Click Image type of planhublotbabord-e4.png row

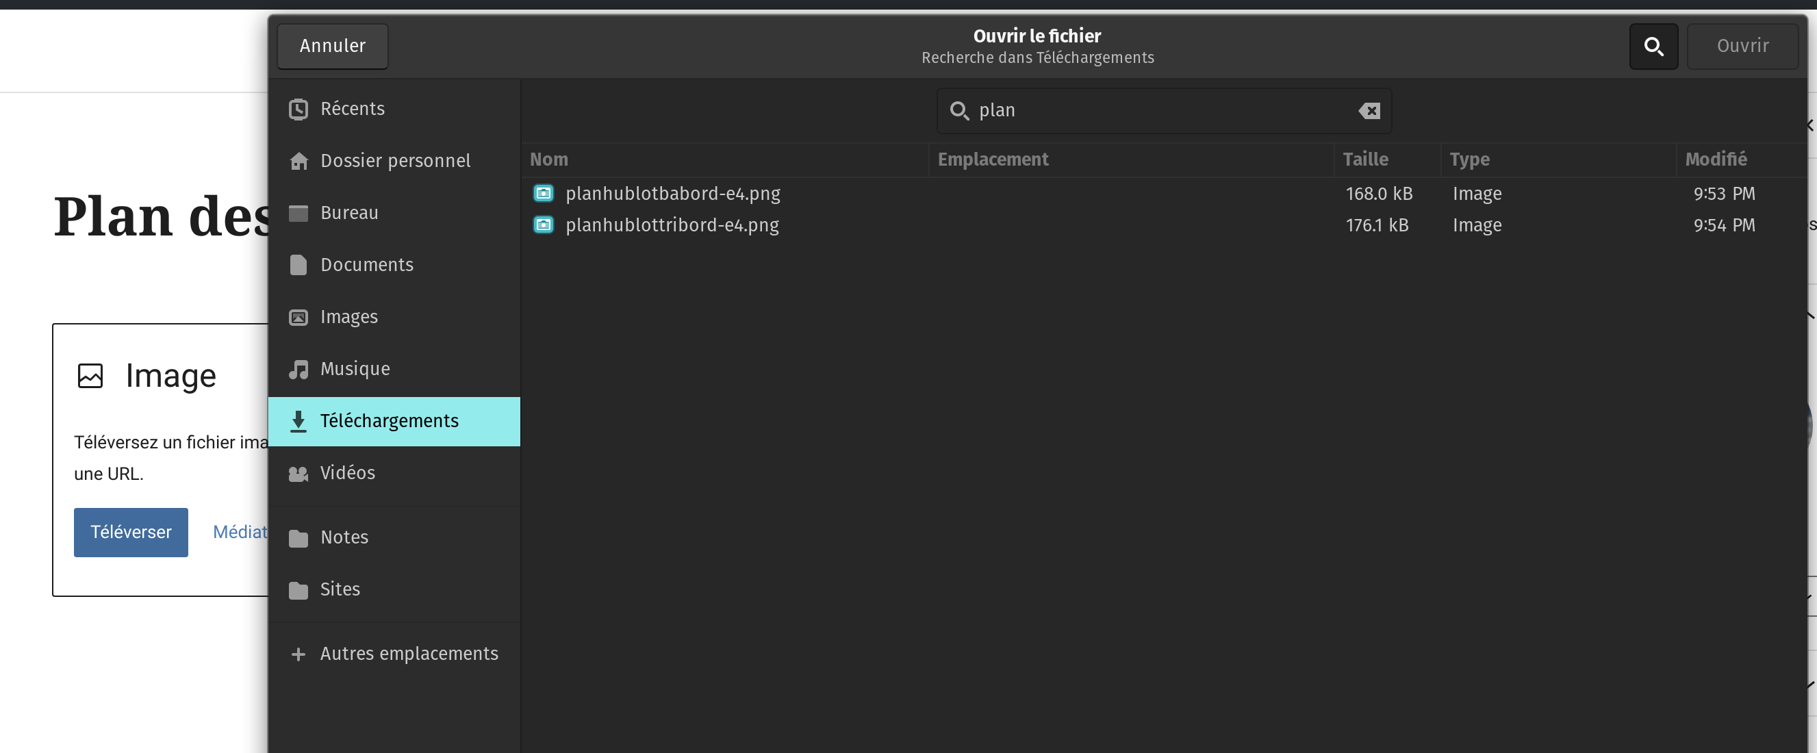click(1476, 194)
